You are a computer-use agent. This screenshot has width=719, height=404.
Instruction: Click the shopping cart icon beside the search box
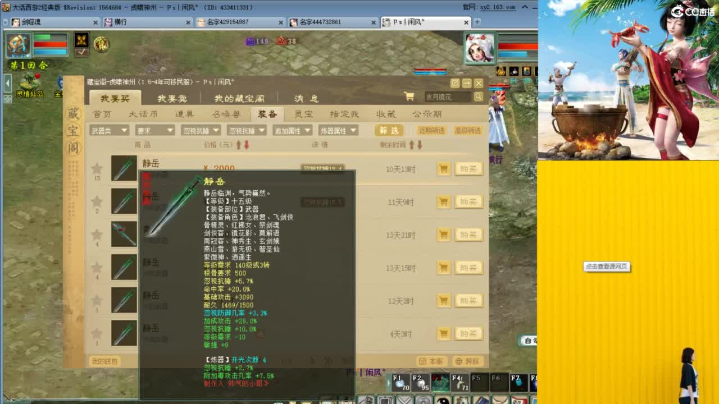click(x=409, y=96)
